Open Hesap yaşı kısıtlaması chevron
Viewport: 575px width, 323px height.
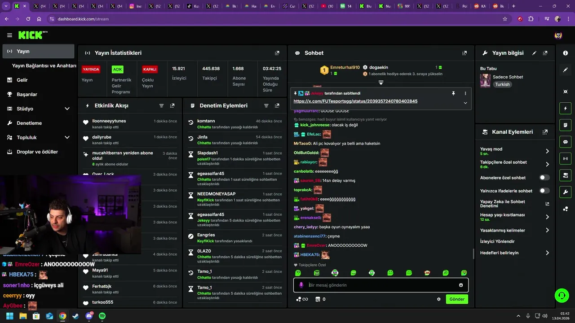(547, 217)
